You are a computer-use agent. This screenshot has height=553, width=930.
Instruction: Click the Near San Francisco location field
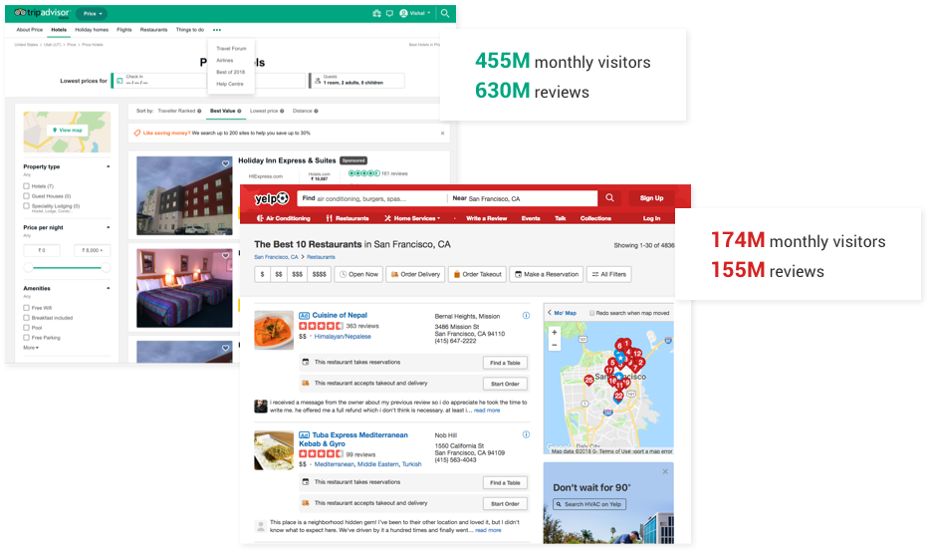(x=523, y=198)
